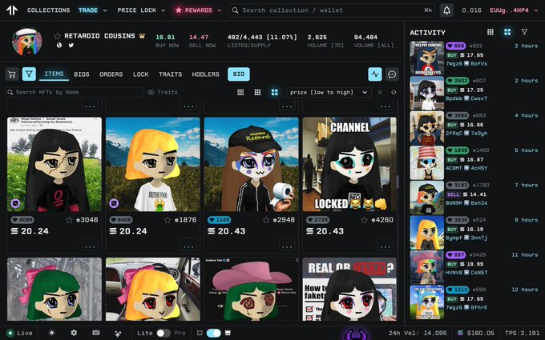Favorite NFT #1876 with its star
The image size is (545, 340).
pyautogui.click(x=168, y=220)
